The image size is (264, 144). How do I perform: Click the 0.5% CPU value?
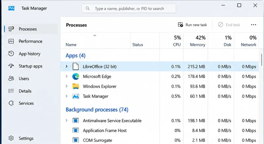[x=176, y=96]
